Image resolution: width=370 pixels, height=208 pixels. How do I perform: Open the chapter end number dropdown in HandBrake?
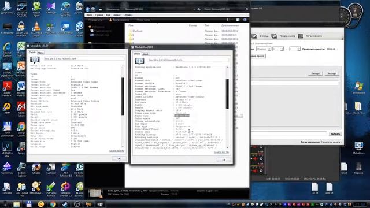295,49
